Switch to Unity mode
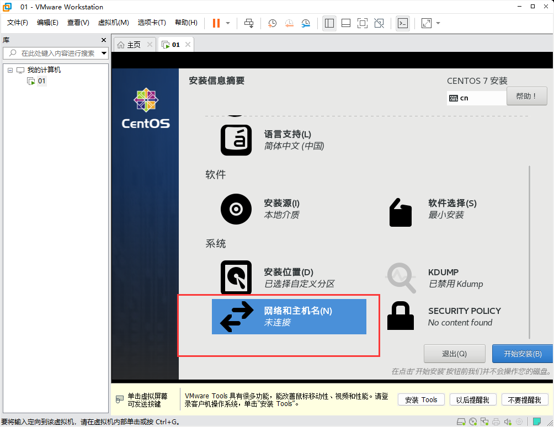 click(379, 23)
